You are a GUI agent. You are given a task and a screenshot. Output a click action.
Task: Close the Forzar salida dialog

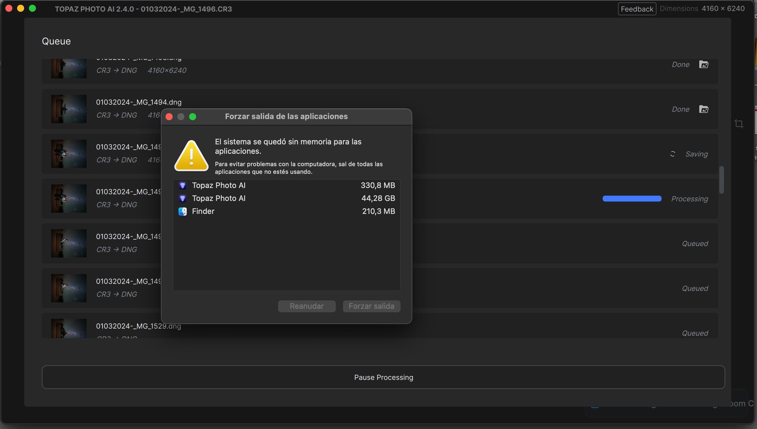(x=169, y=117)
